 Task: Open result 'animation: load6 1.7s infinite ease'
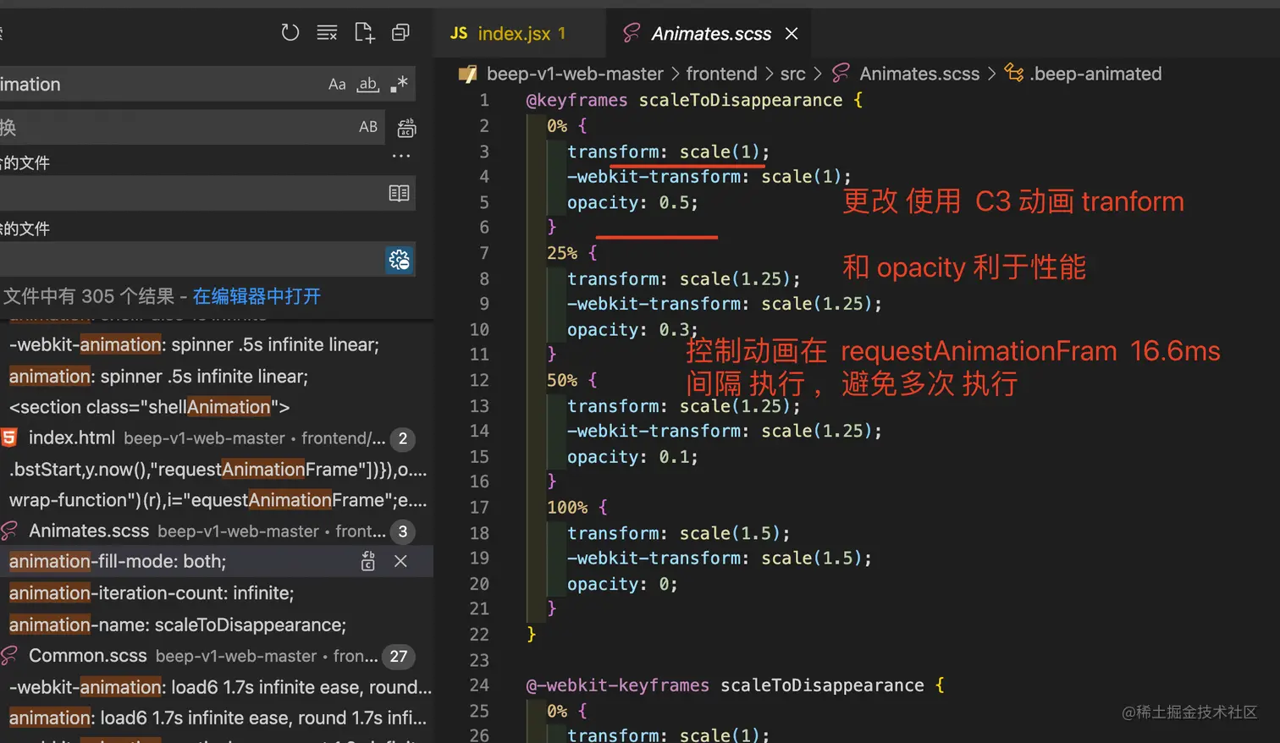point(218,718)
